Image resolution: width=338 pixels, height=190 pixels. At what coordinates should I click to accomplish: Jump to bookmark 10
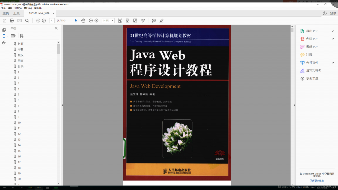(x=19, y=123)
